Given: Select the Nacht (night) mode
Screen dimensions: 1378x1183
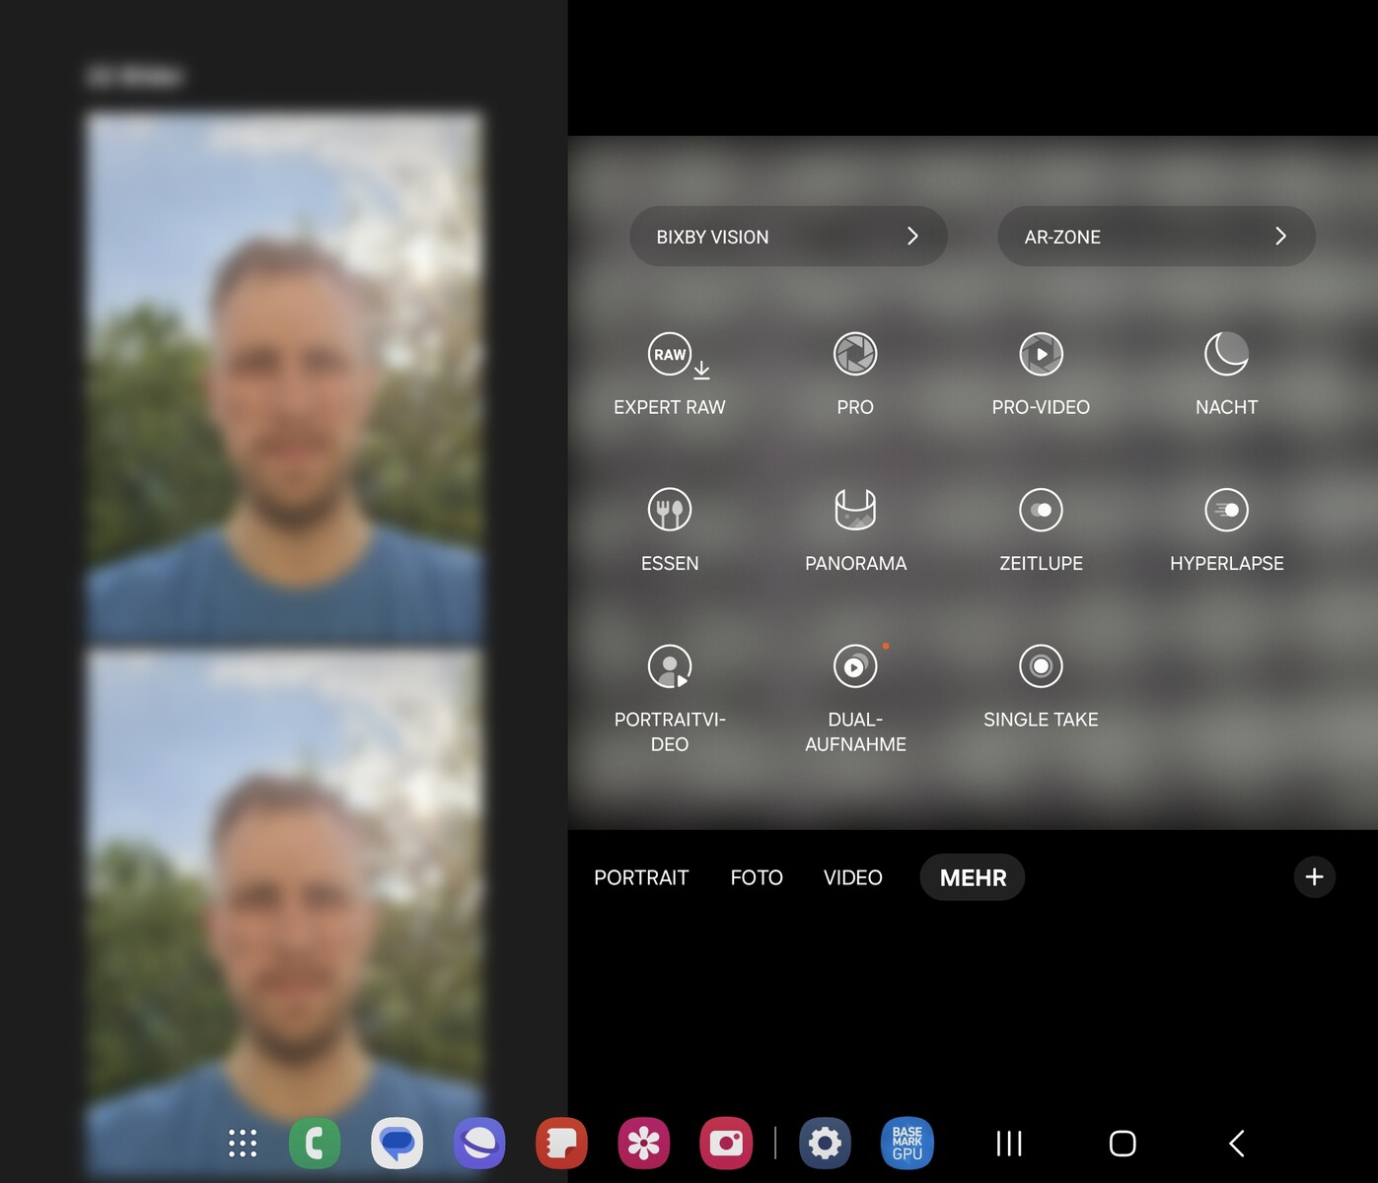Looking at the screenshot, I should pyautogui.click(x=1226, y=374).
